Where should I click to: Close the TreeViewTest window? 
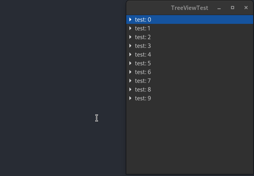coord(246,8)
